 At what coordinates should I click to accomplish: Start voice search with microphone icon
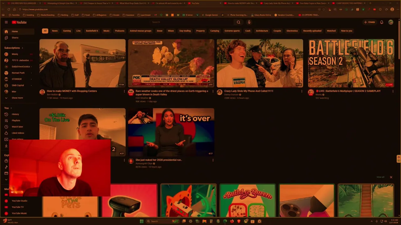click(x=249, y=22)
